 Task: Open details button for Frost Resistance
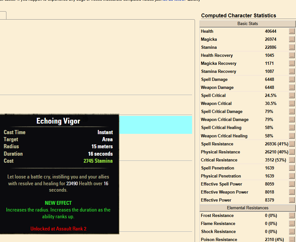(292, 216)
